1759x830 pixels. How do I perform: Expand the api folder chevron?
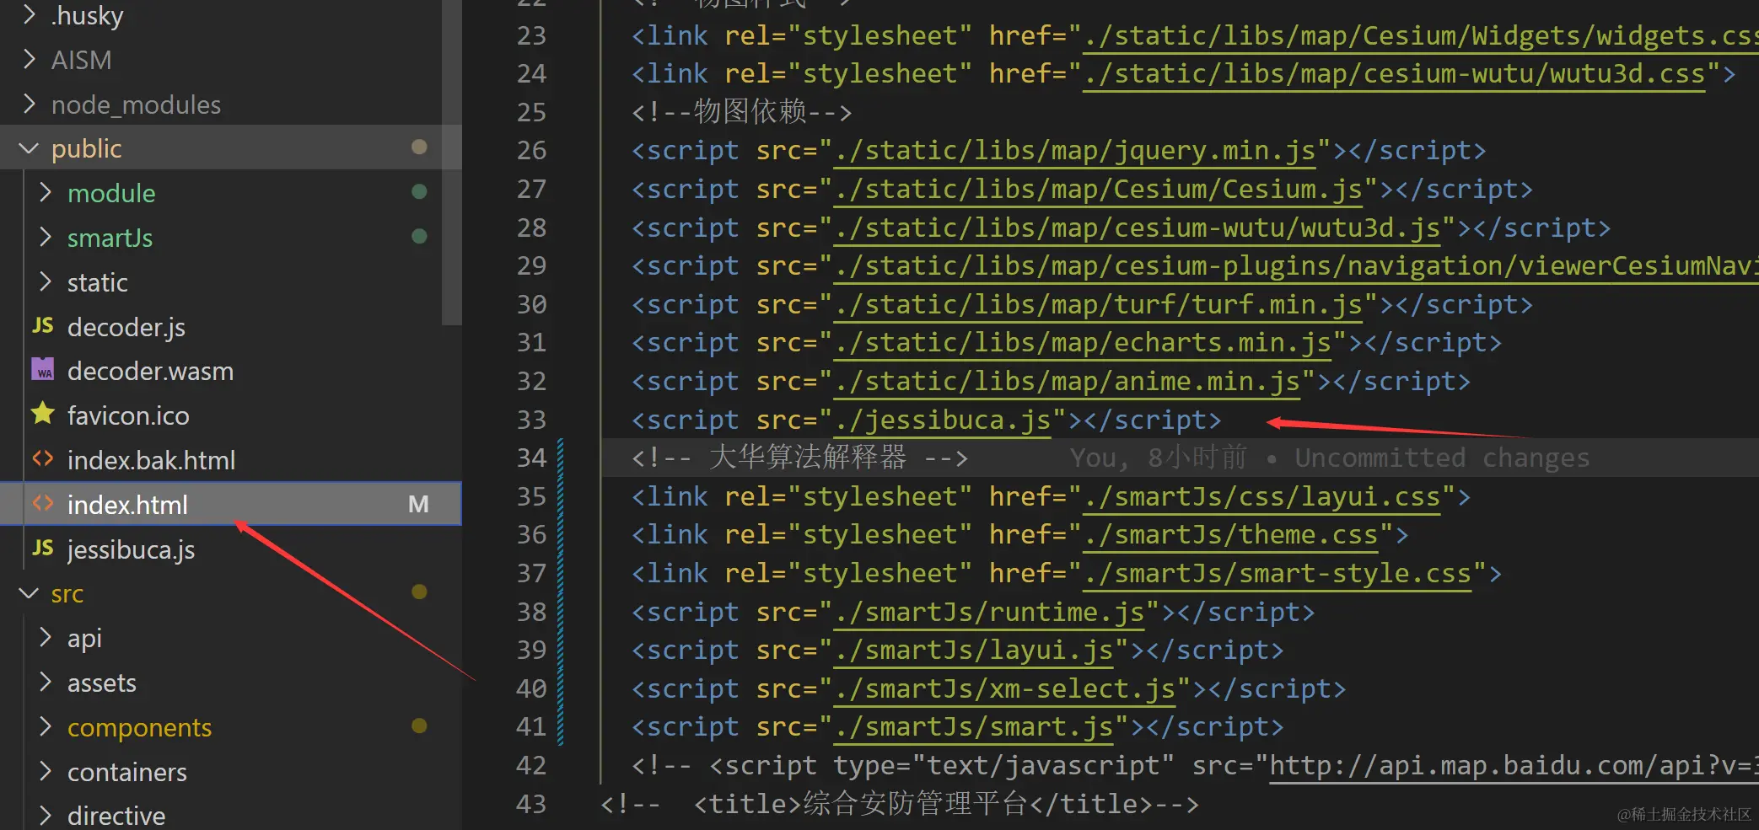coord(46,638)
